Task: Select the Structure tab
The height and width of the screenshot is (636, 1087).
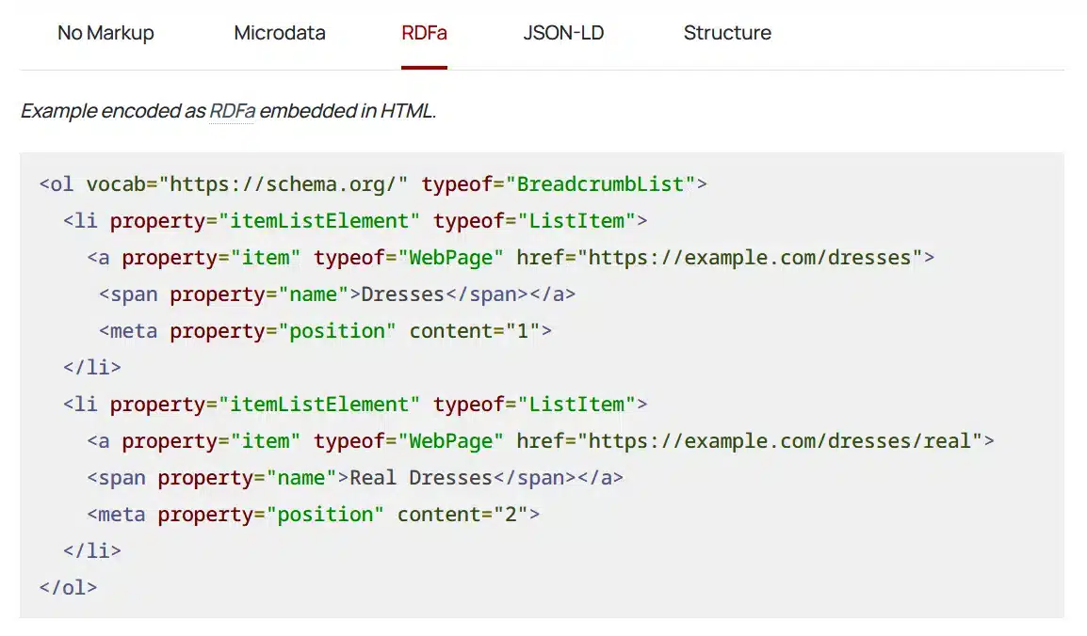Action: 726,33
